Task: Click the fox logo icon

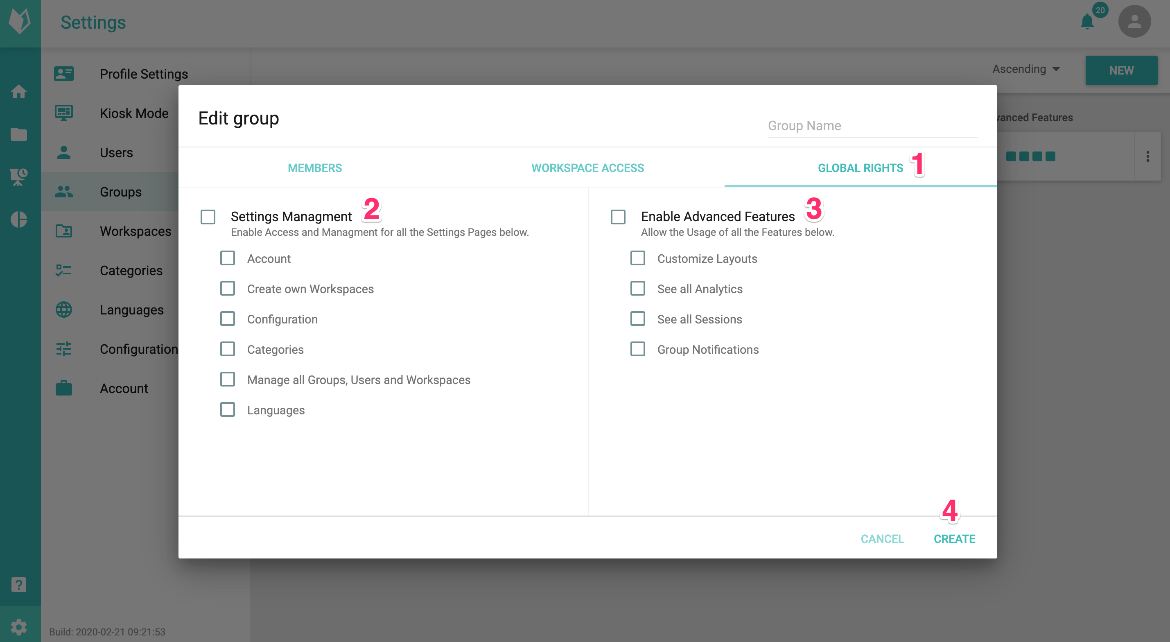Action: pyautogui.click(x=20, y=21)
